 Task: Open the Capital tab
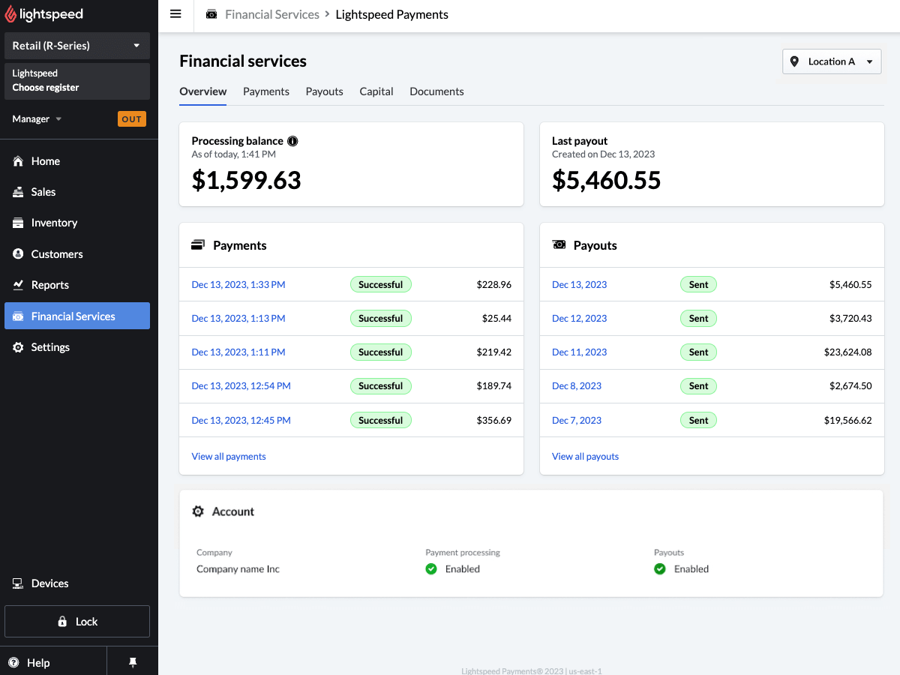(376, 91)
